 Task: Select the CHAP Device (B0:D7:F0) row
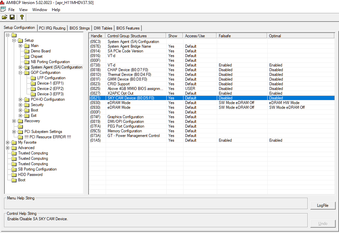pyautogui.click(x=212, y=70)
